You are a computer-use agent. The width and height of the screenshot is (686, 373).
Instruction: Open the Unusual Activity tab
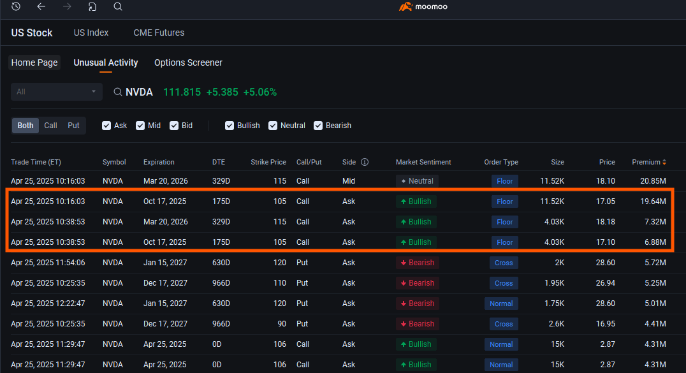pos(106,62)
